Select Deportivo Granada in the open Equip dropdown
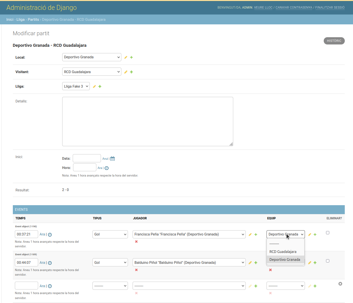Image resolution: width=353 pixels, height=303 pixels. (285, 260)
